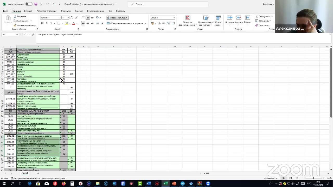Open Windows Search from the taskbar
This screenshot has width=333, height=187.
tap(12, 183)
